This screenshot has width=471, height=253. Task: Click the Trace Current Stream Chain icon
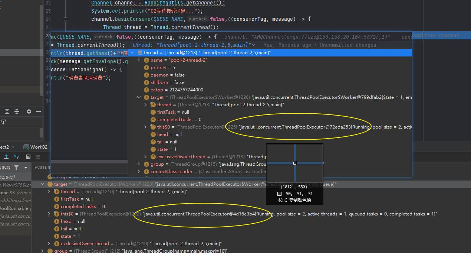(x=37, y=157)
